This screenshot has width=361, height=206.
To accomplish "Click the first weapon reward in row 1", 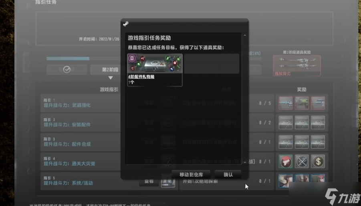I will [x=286, y=103].
